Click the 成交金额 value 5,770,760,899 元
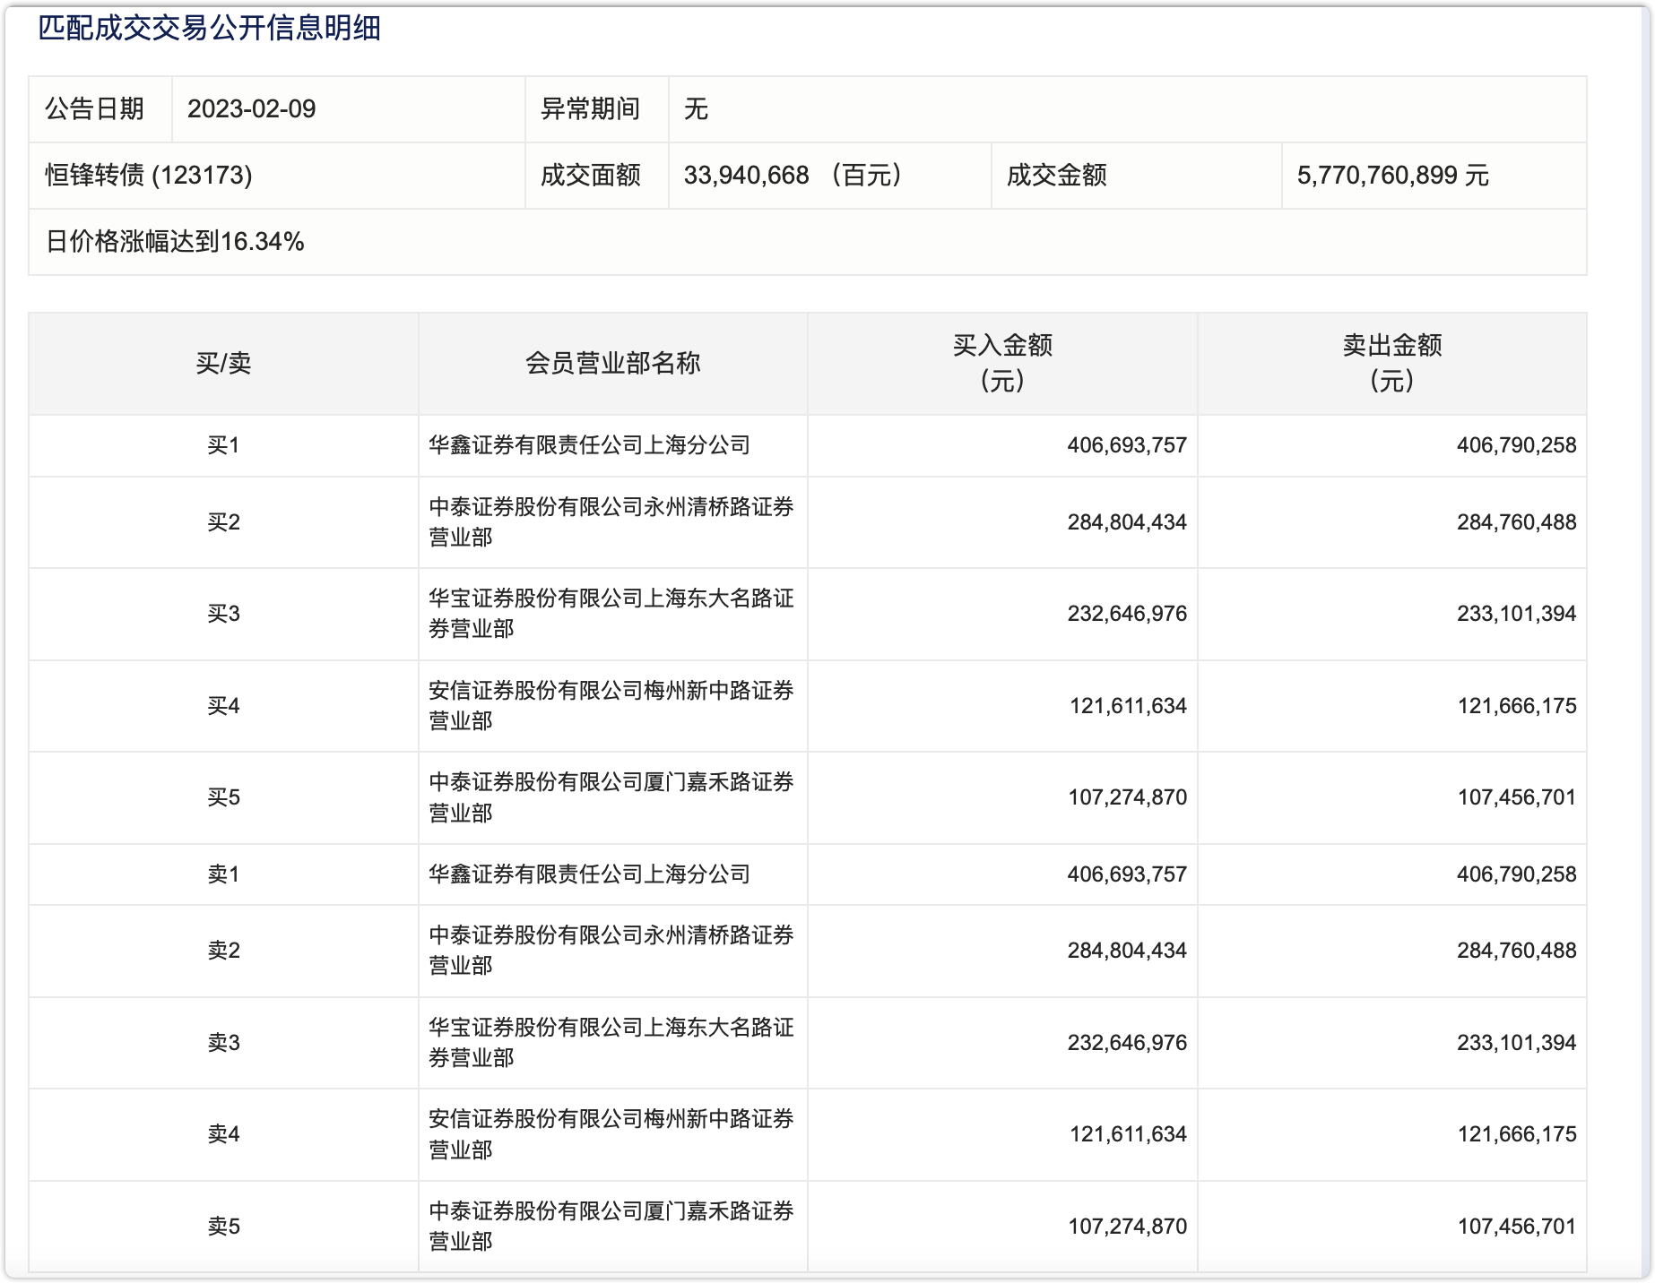This screenshot has width=1655, height=1283. (1391, 176)
